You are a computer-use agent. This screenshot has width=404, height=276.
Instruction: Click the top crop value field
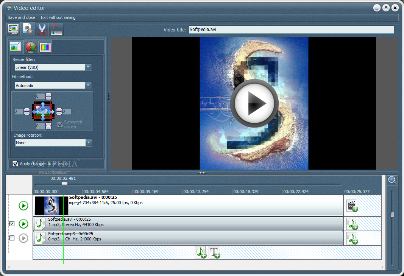(40, 97)
